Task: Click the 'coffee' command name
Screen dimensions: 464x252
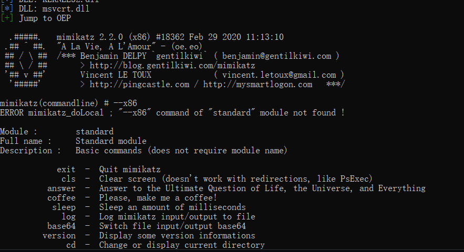Action: (x=61, y=198)
